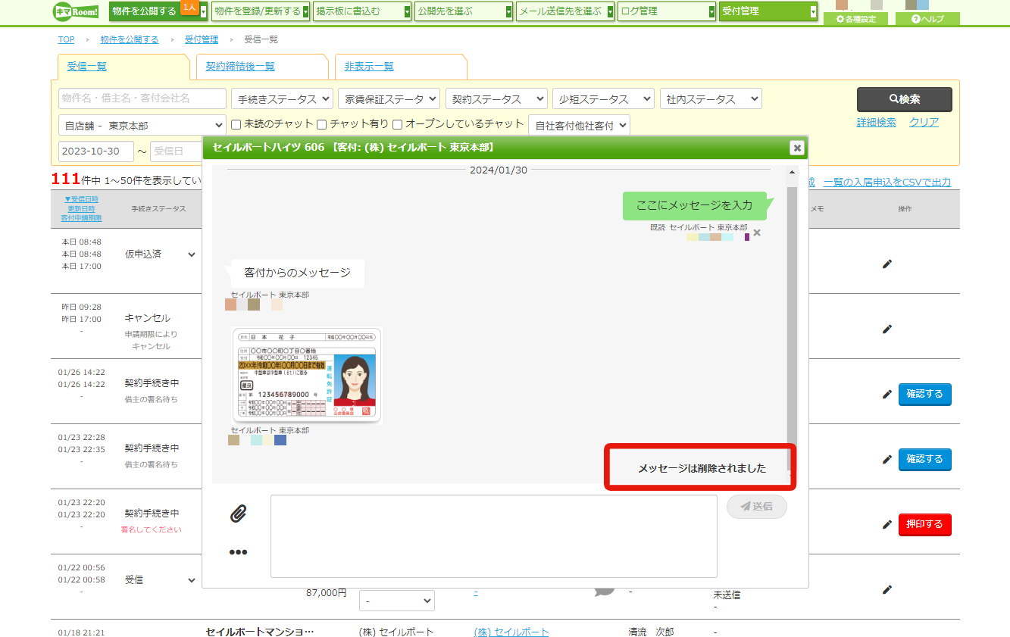Click pencil edit icon beside 押印する button
The width and height of the screenshot is (1010, 637).
point(887,524)
